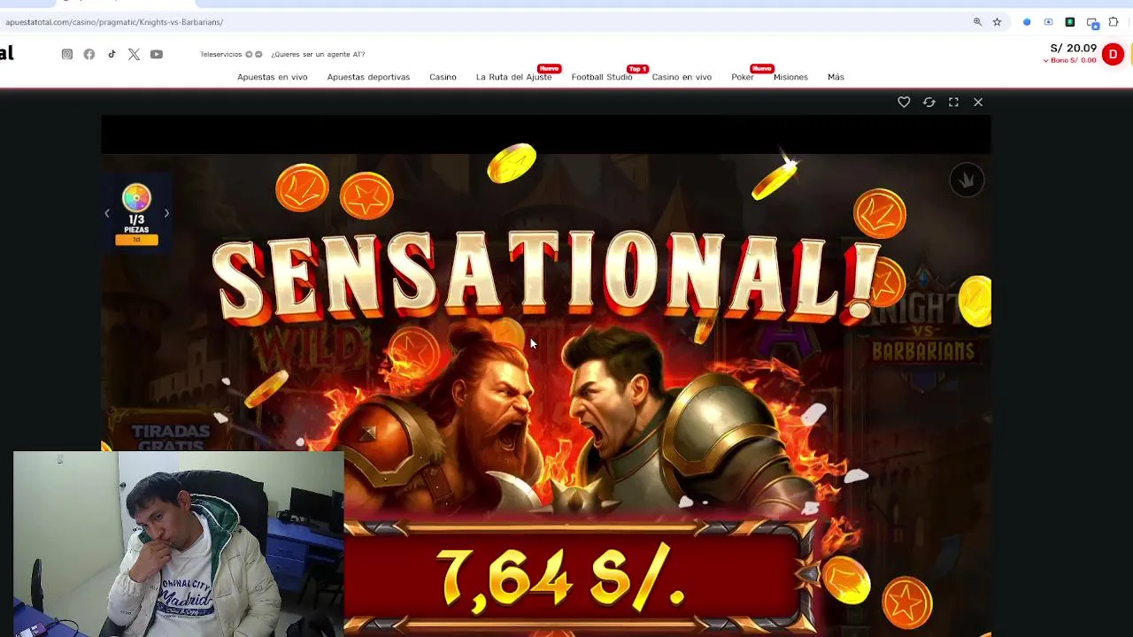This screenshot has height=637, width=1133.
Task: Reload the game with the refresh icon
Action: 929,103
